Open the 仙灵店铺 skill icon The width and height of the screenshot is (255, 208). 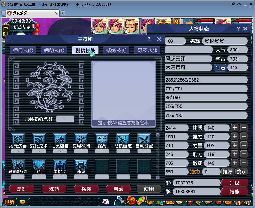point(60,140)
